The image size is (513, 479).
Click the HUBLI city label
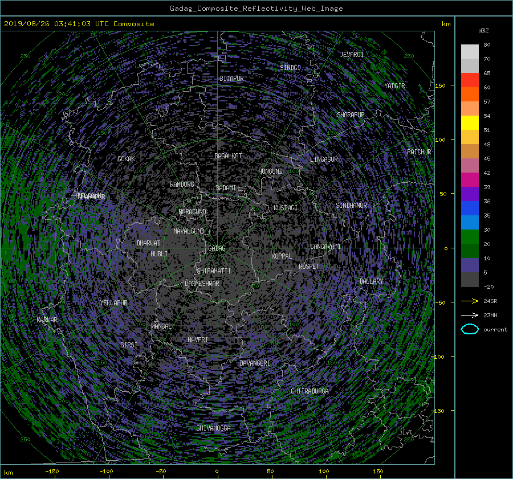click(159, 254)
